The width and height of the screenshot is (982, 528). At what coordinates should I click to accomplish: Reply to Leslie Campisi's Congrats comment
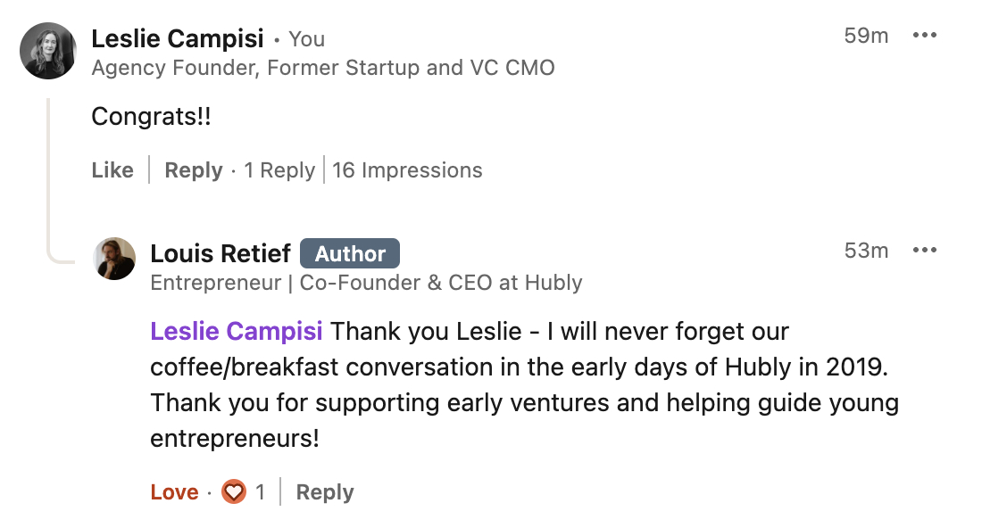coord(193,170)
